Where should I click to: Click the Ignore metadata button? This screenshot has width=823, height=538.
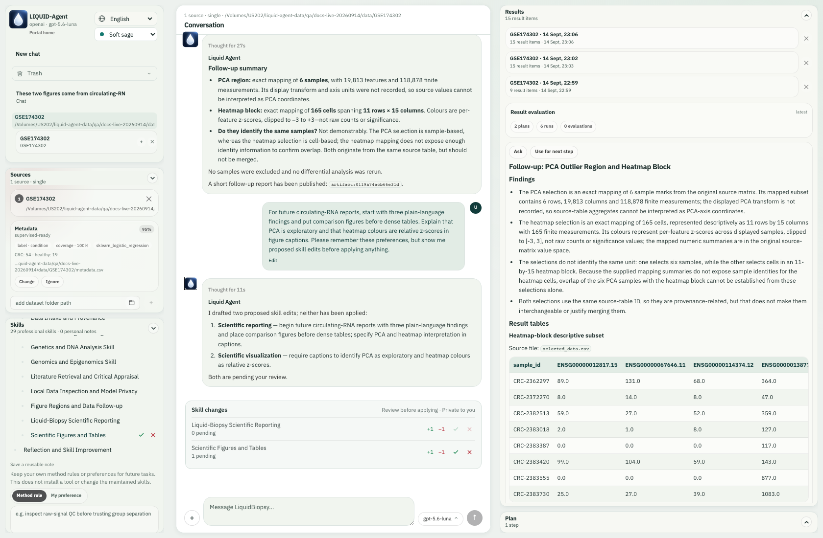pyautogui.click(x=52, y=282)
